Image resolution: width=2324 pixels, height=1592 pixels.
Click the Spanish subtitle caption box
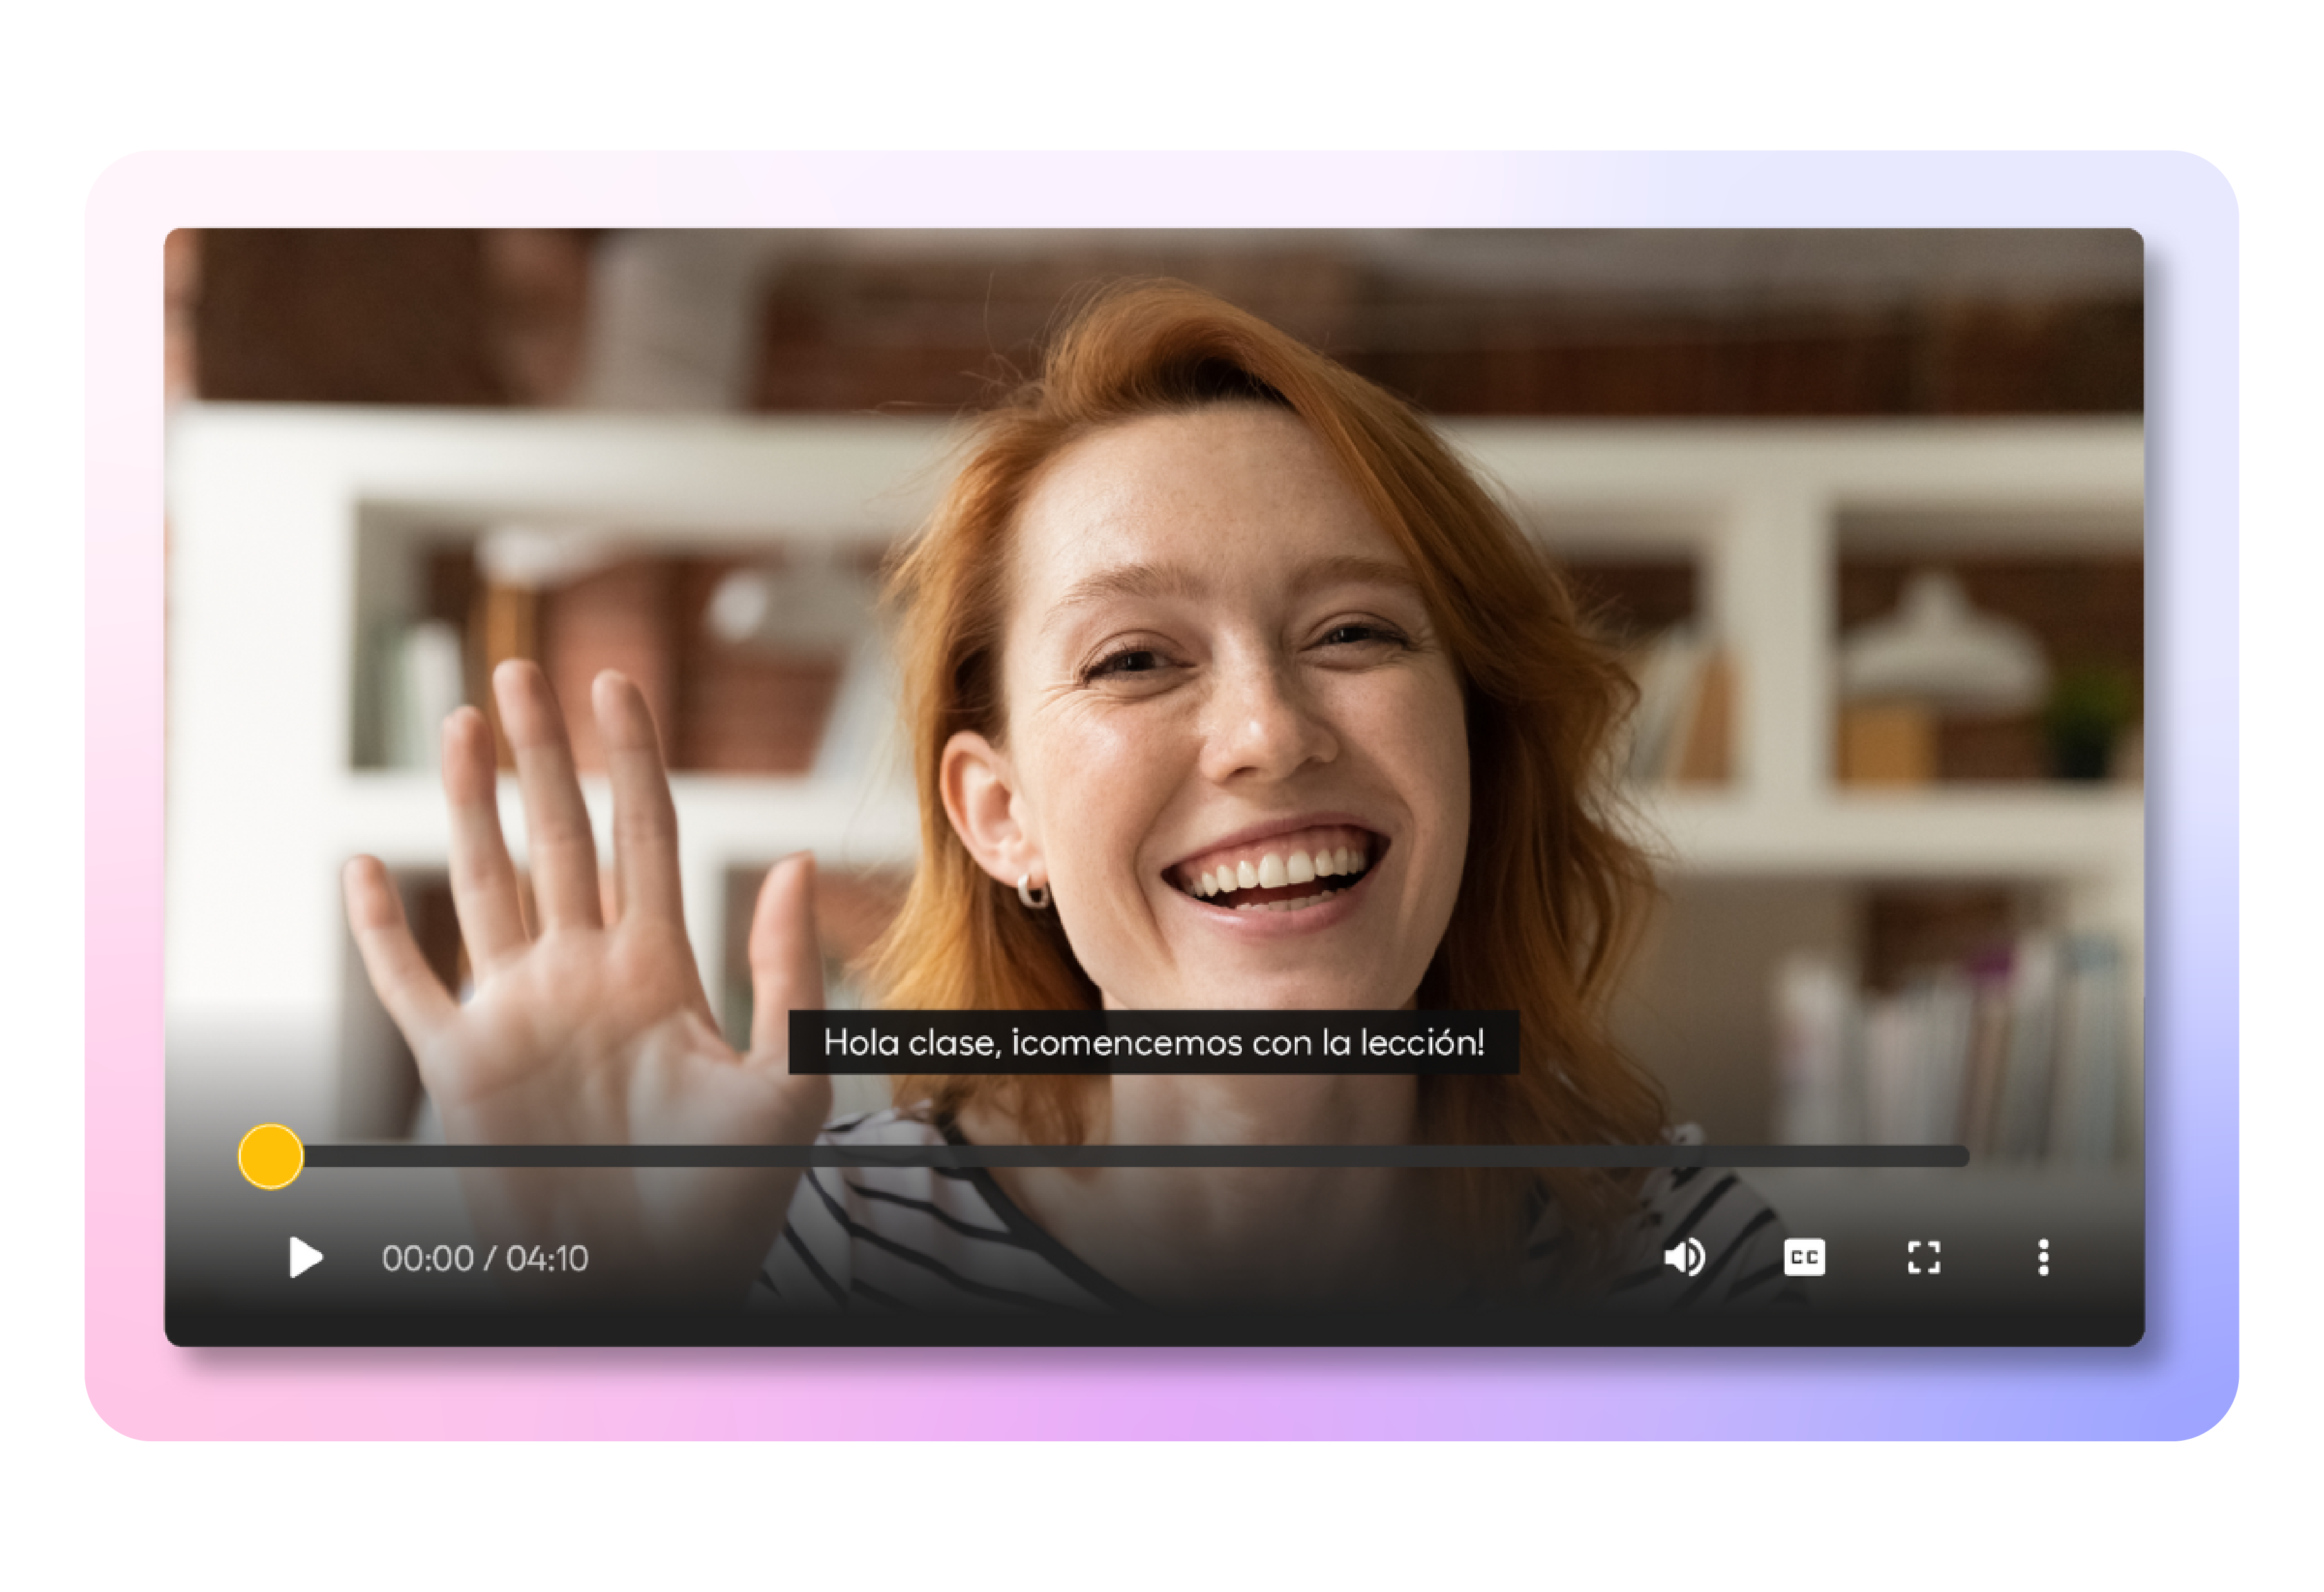pos(1153,1043)
